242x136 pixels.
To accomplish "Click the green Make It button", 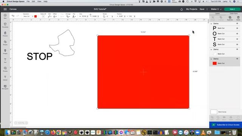I will point(232,9).
